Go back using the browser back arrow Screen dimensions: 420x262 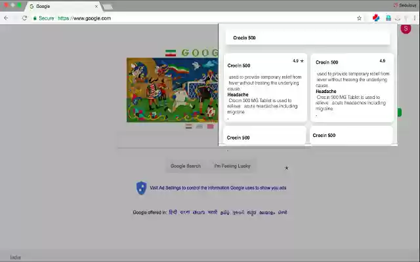tap(6, 18)
